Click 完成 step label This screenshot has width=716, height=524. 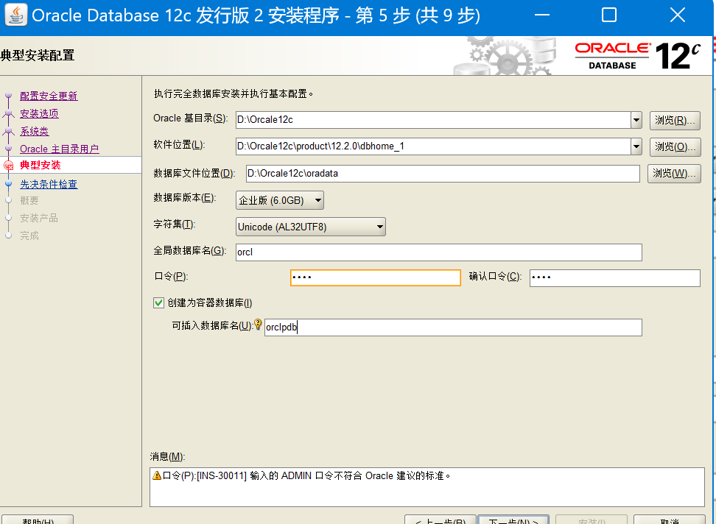point(29,236)
